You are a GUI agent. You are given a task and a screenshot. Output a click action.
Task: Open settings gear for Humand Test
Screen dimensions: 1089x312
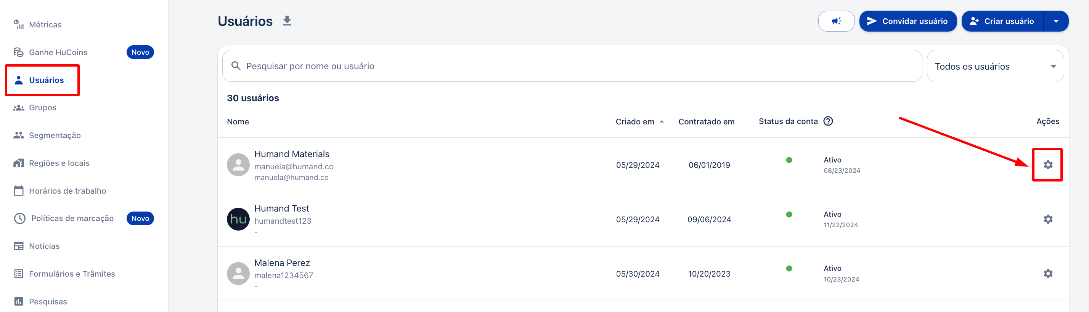1047,219
